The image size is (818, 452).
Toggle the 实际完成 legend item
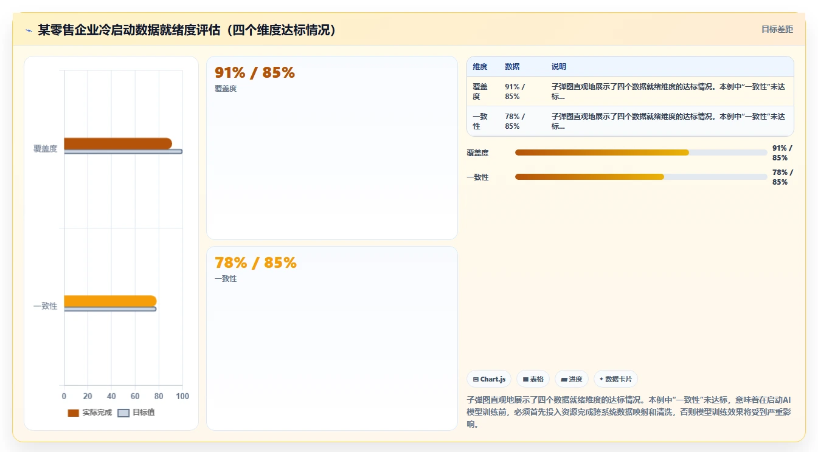89,413
